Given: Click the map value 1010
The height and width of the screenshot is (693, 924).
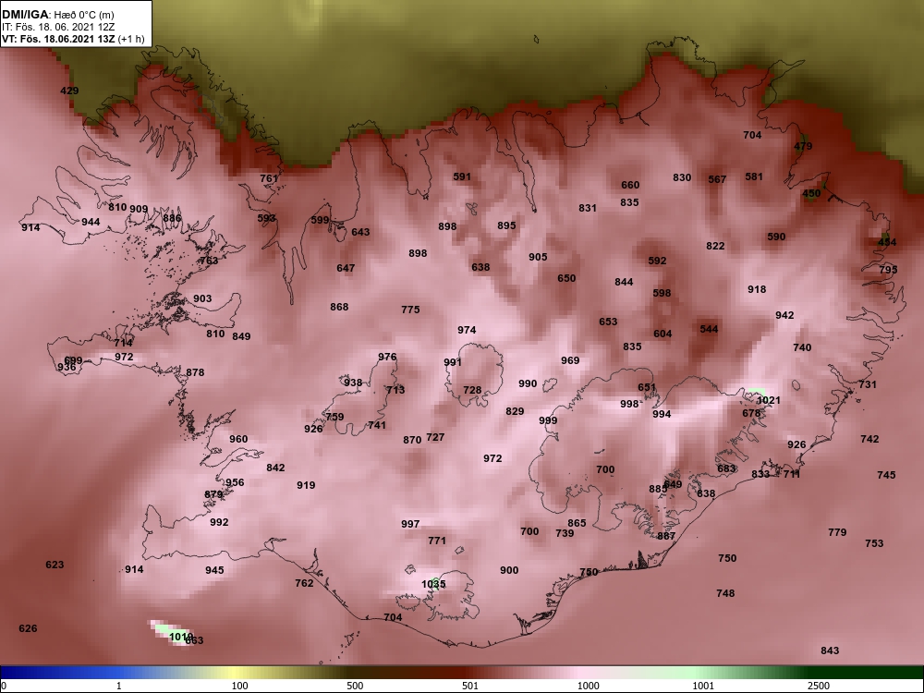Looking at the screenshot, I should tap(181, 637).
